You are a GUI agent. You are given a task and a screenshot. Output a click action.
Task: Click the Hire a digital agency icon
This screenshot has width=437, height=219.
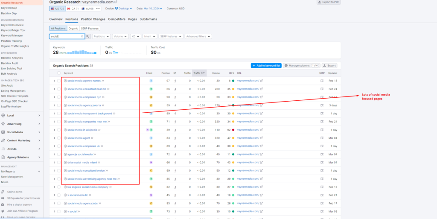tap(3, 204)
